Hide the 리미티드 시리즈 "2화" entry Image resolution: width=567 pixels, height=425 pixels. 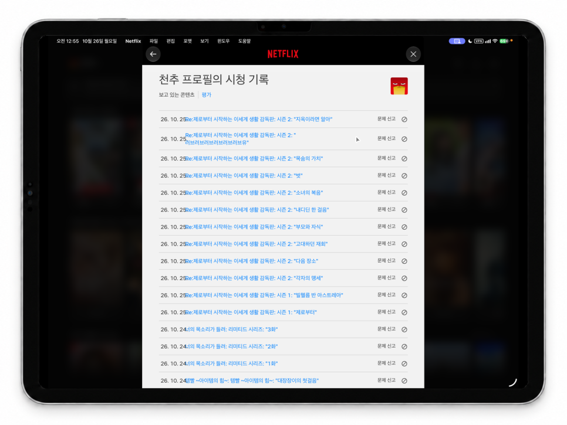click(x=404, y=346)
